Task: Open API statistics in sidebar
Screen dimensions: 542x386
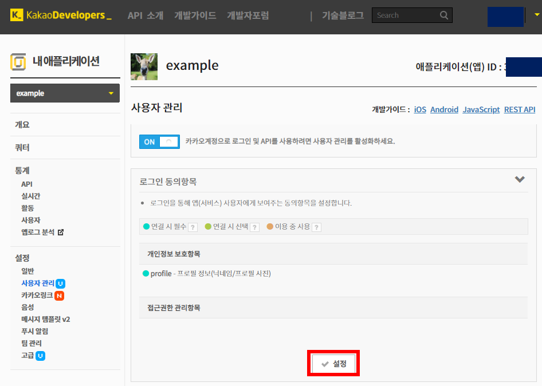Action: (27, 184)
